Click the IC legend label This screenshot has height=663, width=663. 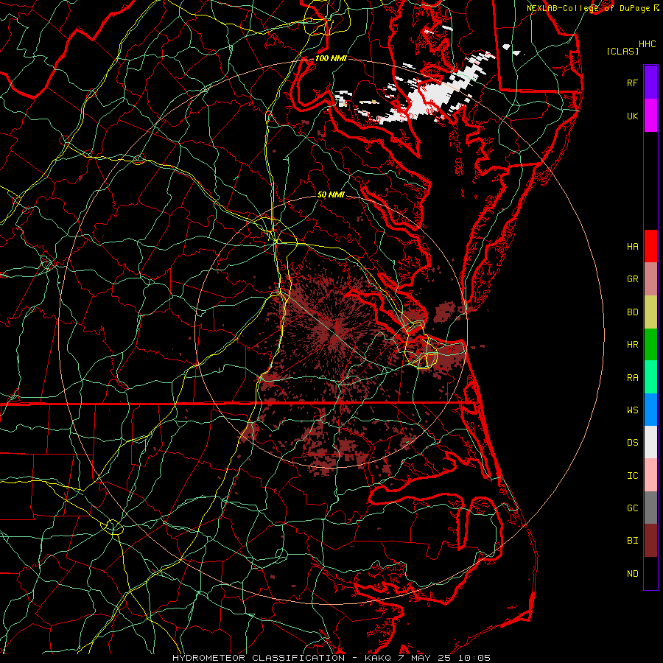[x=632, y=476]
